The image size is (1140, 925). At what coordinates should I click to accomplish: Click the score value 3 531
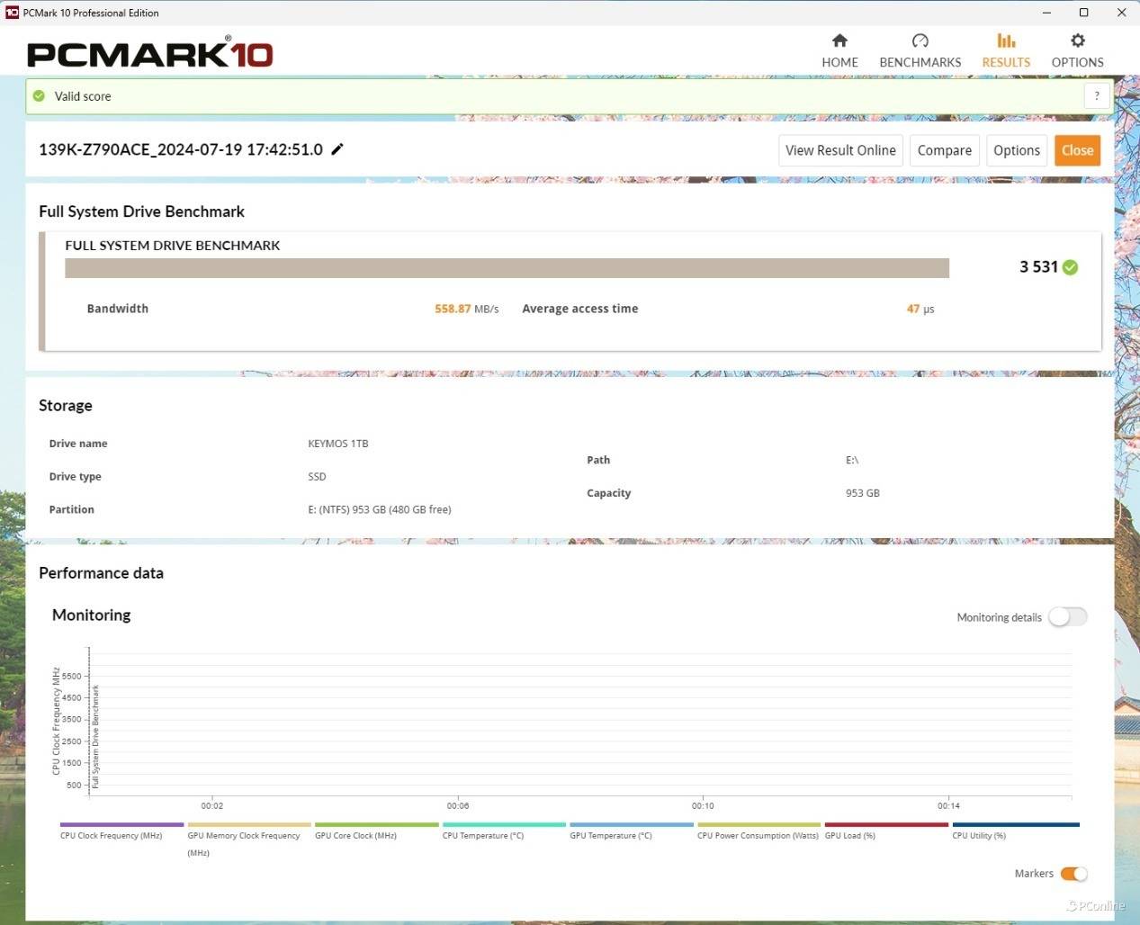click(1038, 267)
